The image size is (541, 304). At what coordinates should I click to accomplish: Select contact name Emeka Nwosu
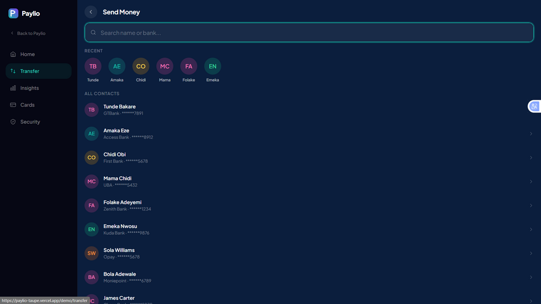pyautogui.click(x=120, y=226)
